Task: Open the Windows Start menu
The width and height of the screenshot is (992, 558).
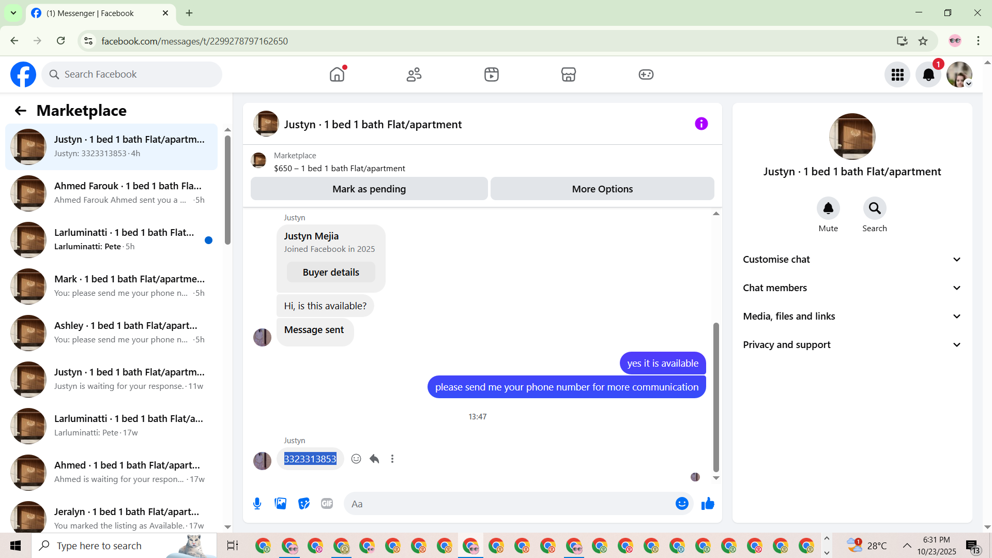Action: point(16,546)
